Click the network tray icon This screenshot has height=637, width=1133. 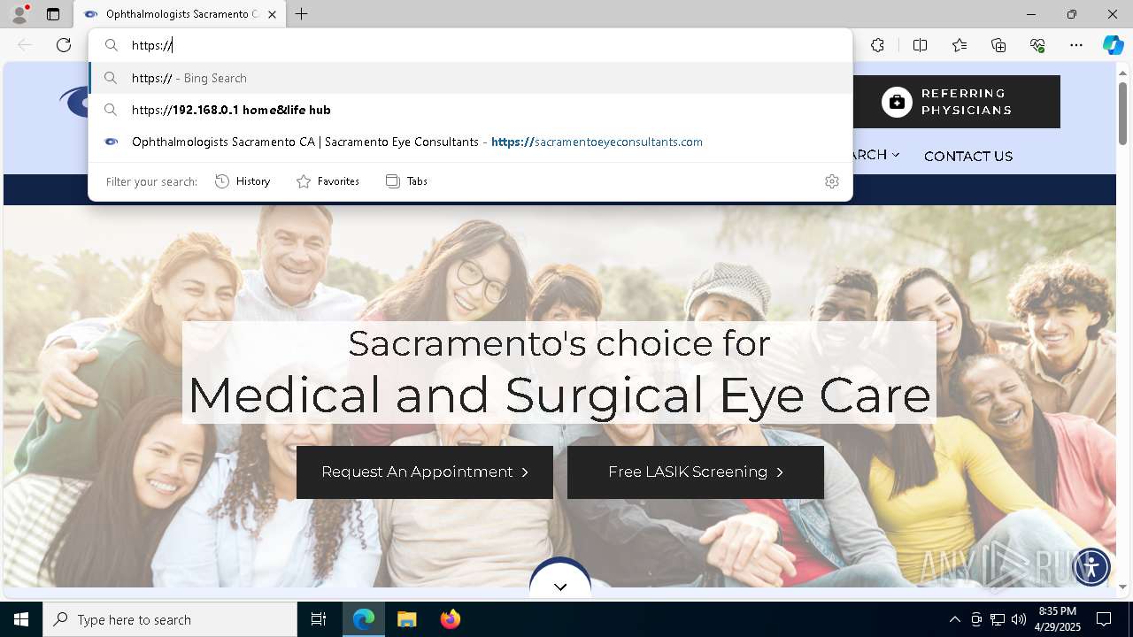[x=998, y=619]
